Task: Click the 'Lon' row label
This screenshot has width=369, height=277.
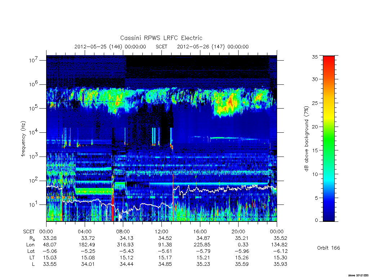Action: tap(30, 245)
